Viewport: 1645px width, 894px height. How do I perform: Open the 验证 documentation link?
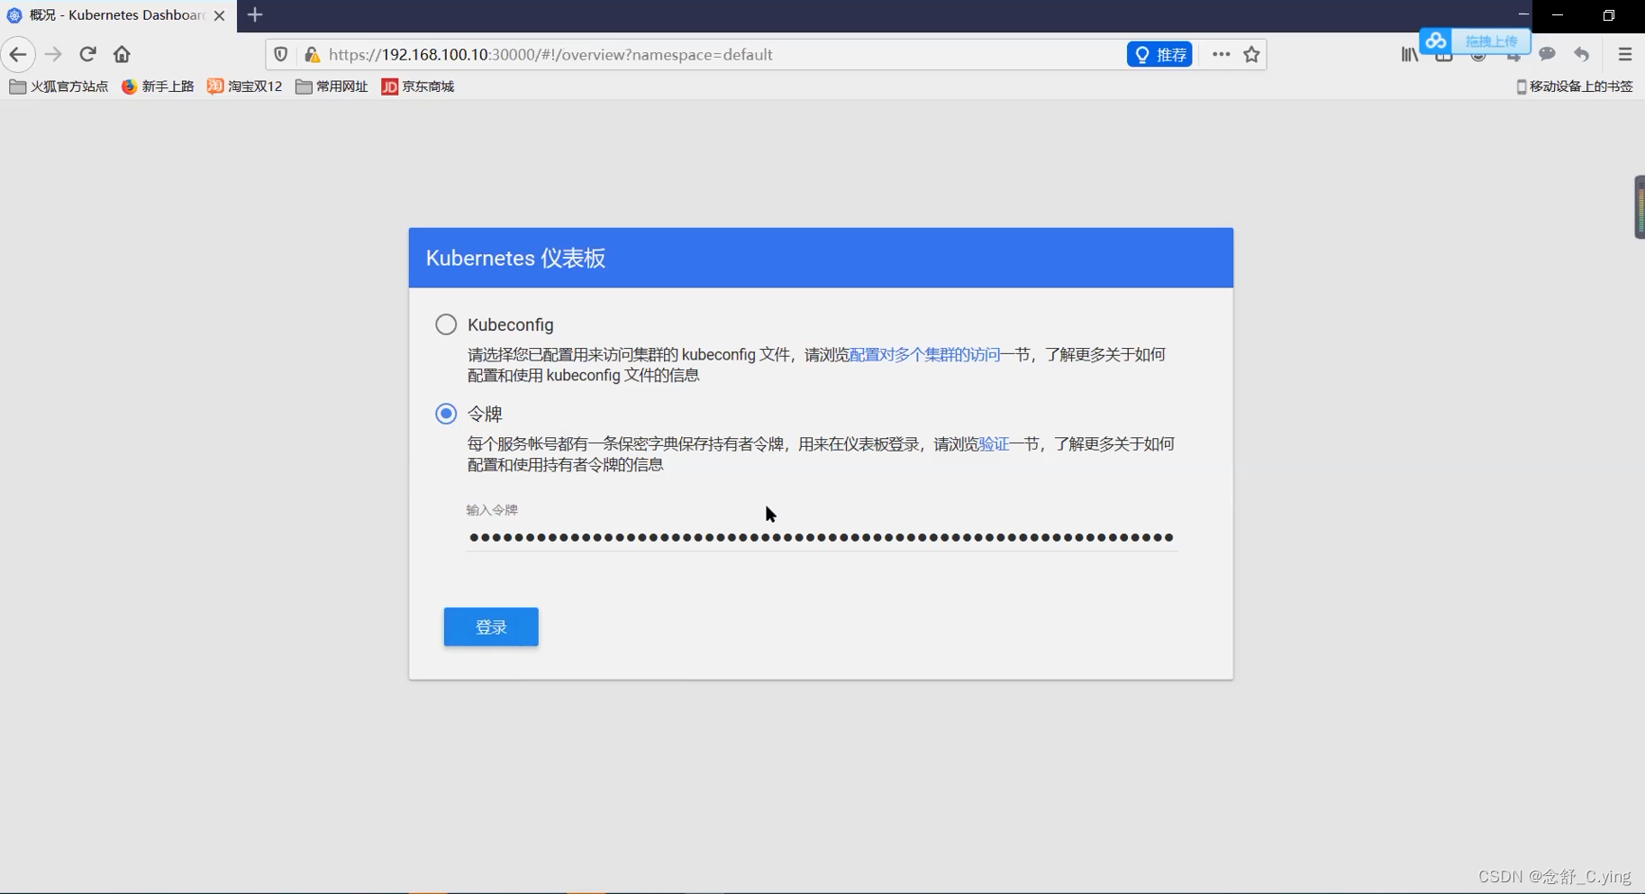tap(994, 443)
